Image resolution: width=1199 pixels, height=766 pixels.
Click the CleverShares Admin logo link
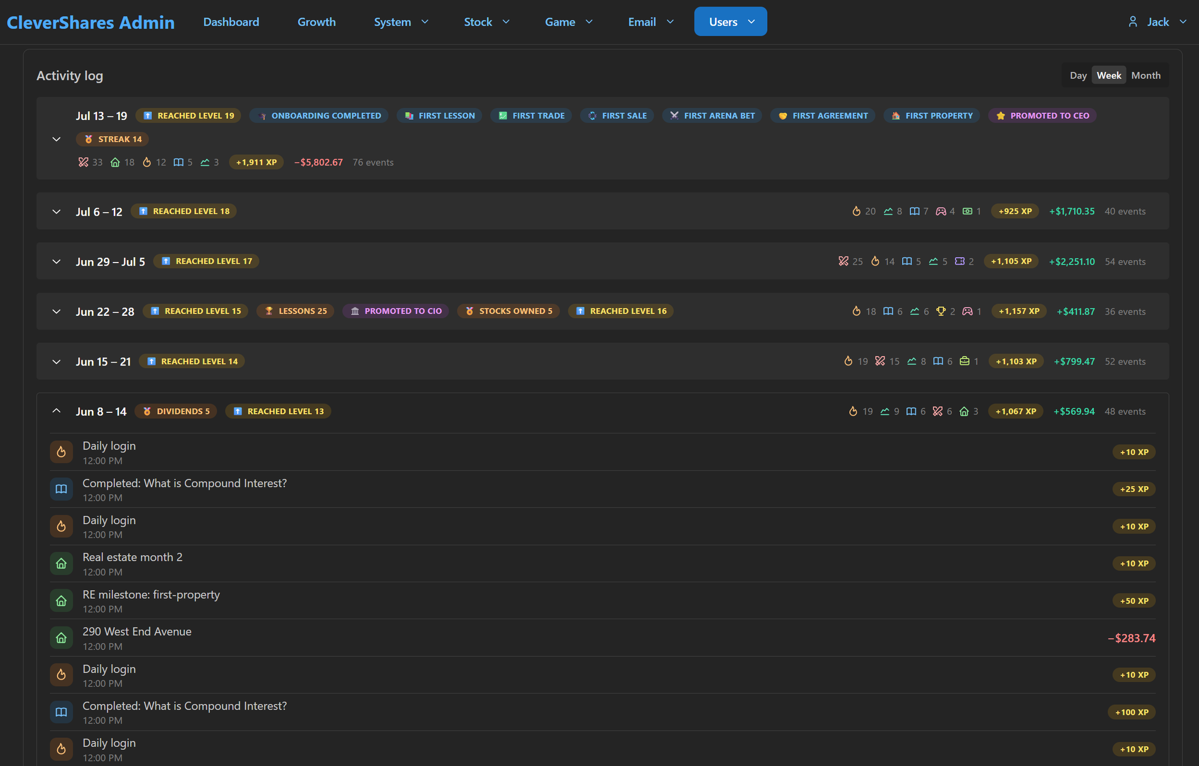tap(91, 22)
